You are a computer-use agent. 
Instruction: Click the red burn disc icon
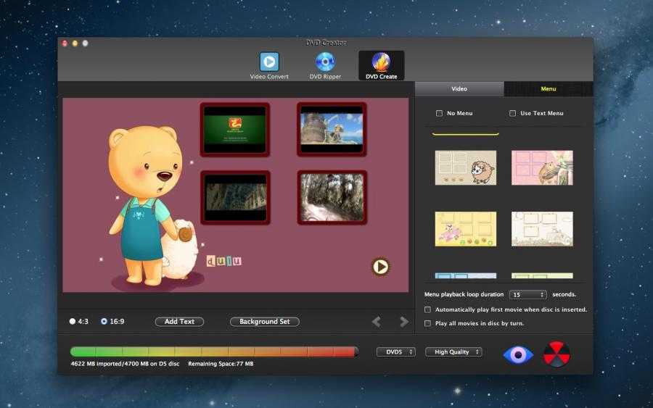coord(557,354)
